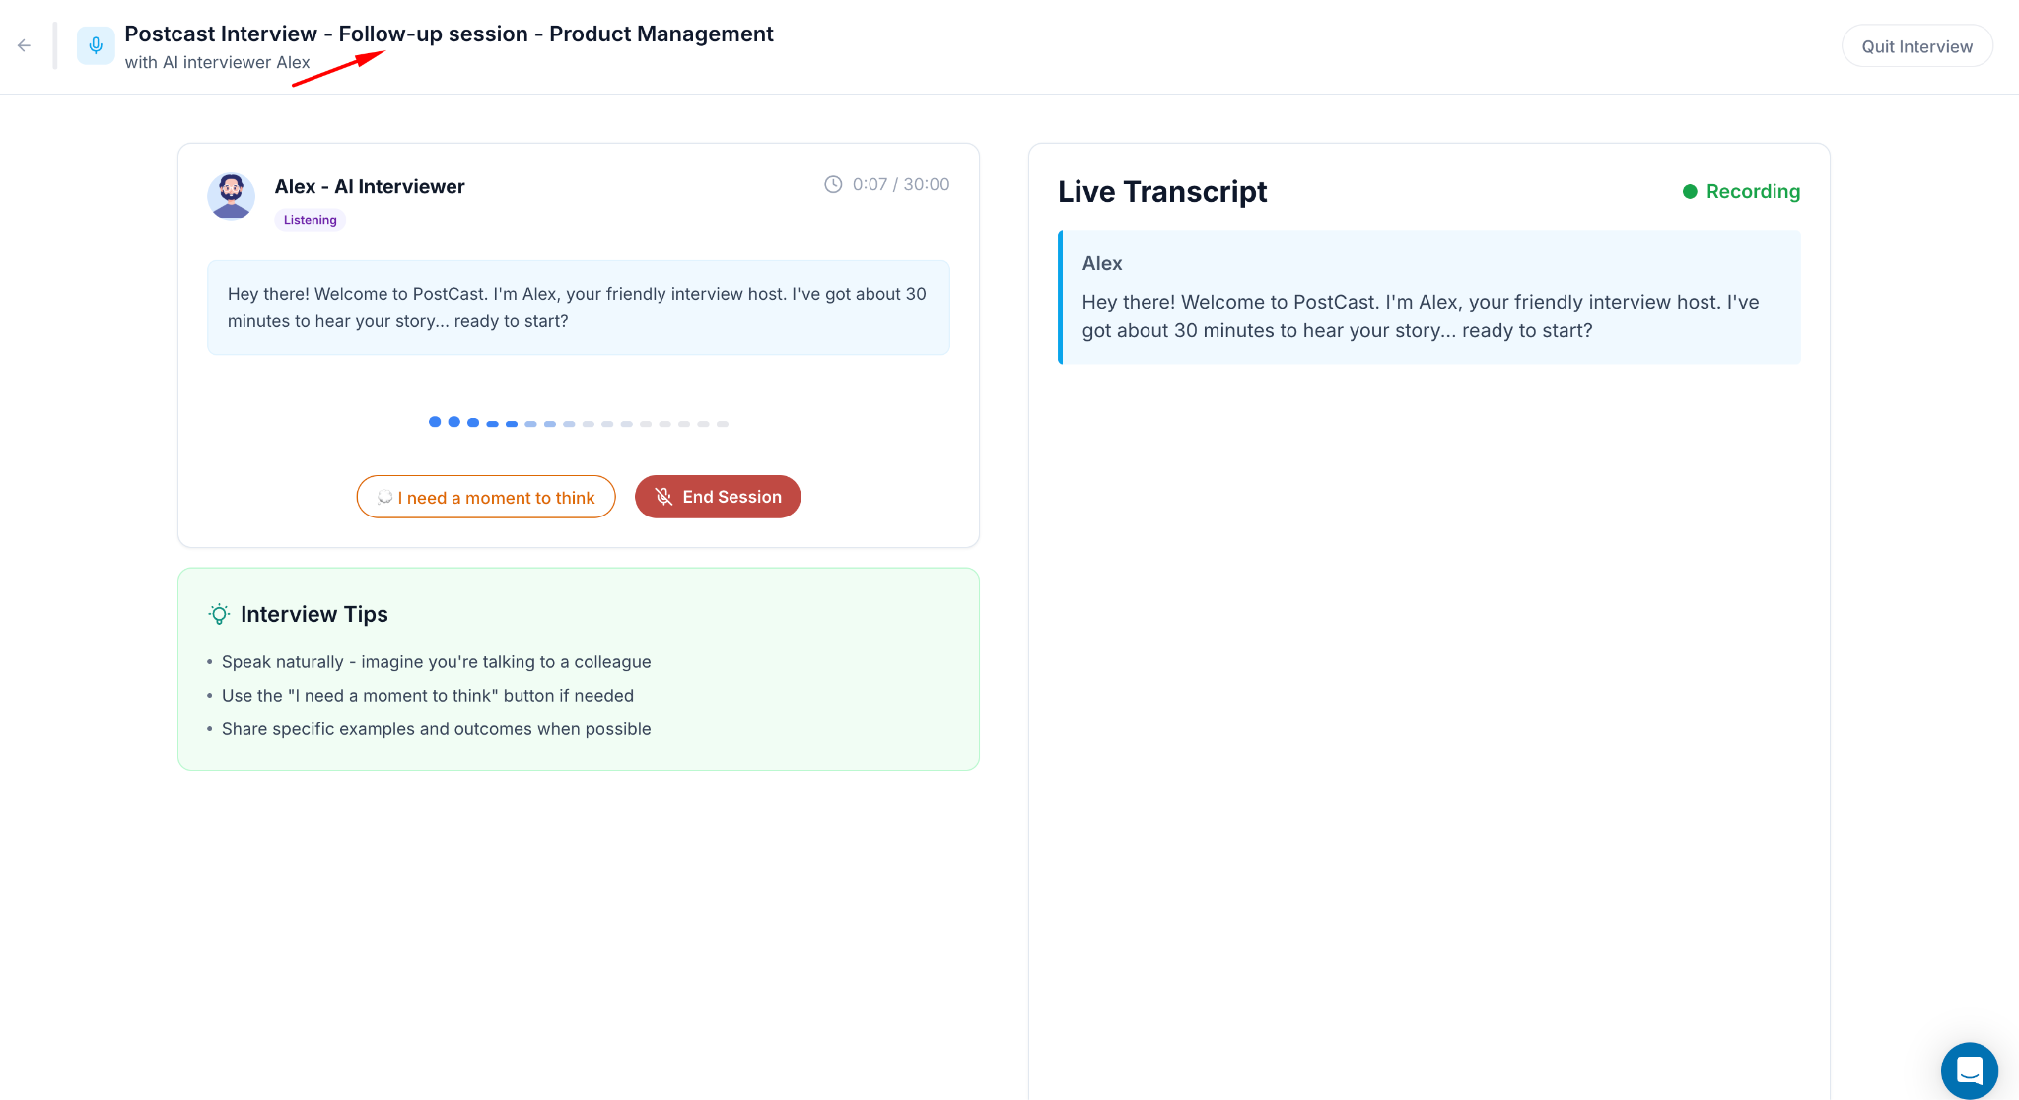Click the Listening status badge

tap(311, 220)
